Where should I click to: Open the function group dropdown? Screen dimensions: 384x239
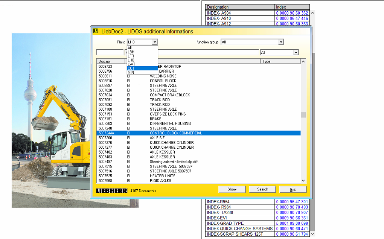pos(281,42)
